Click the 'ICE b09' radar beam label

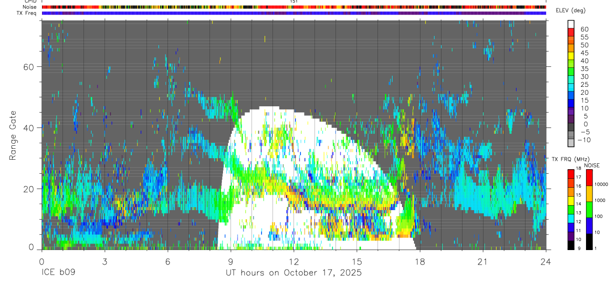(x=58, y=273)
